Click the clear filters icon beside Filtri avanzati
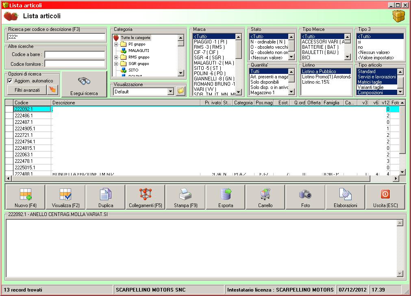 53,90
